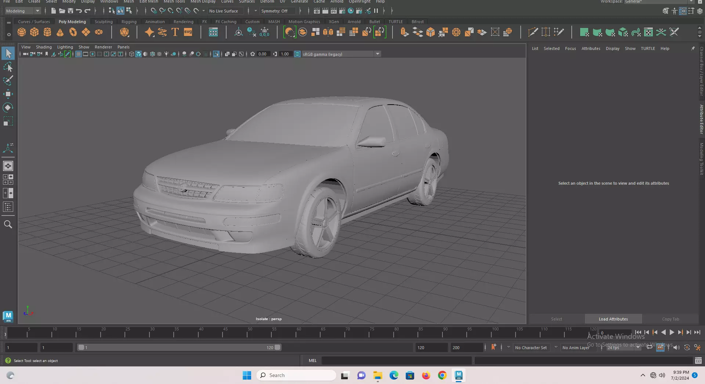Screen dimensions: 705x384
Task: Open the No Character Set dropdown
Action: pyautogui.click(x=531, y=348)
